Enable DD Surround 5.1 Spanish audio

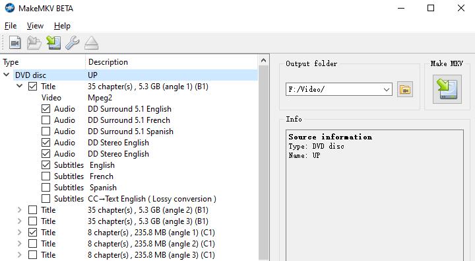click(x=46, y=131)
